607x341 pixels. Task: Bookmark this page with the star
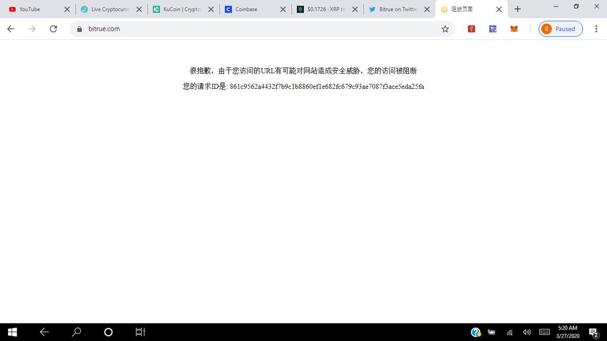pyautogui.click(x=445, y=29)
